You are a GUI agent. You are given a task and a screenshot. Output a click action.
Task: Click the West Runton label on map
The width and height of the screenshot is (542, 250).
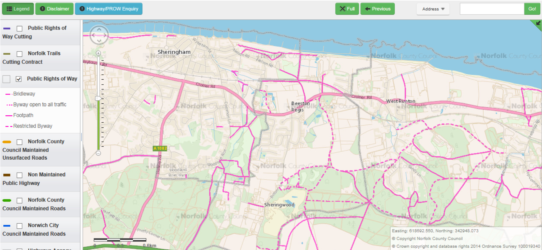click(401, 101)
